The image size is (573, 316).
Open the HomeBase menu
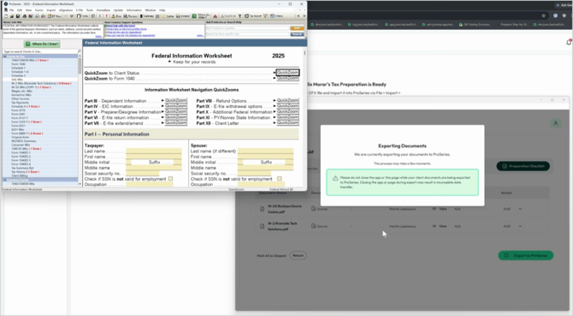pos(103,10)
